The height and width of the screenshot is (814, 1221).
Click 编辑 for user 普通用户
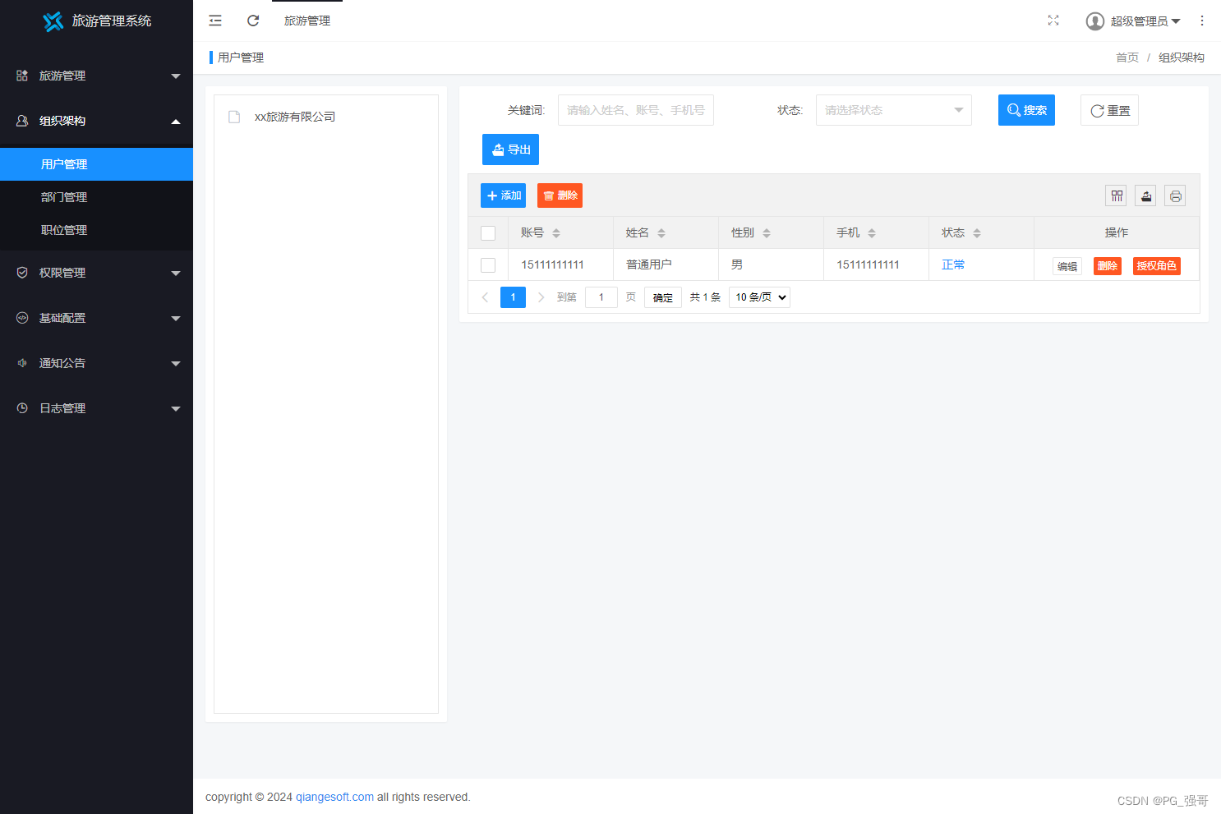click(x=1067, y=266)
